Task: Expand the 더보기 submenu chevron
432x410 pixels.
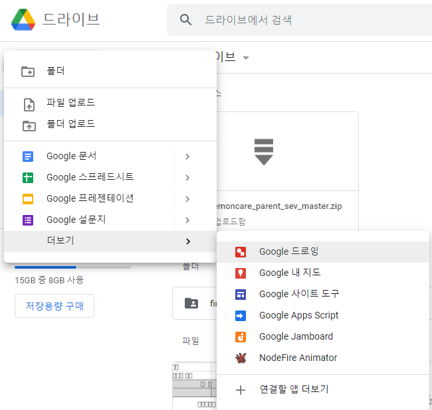Action: [x=188, y=241]
